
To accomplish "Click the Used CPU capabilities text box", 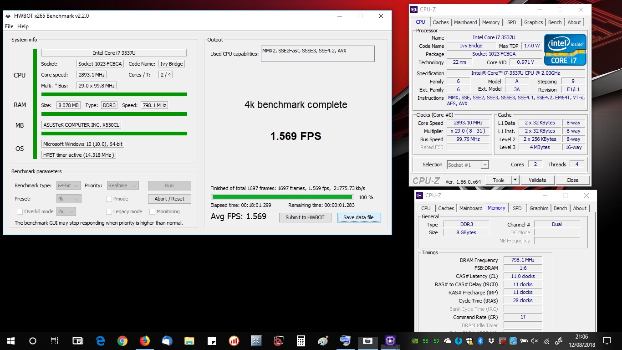I will 318,53.
